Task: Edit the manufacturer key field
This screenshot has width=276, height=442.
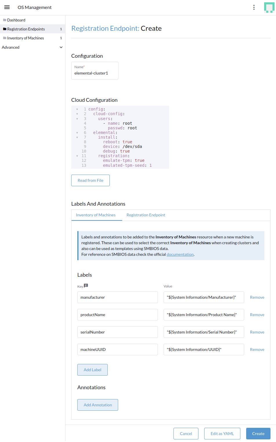Action: pyautogui.click(x=118, y=297)
